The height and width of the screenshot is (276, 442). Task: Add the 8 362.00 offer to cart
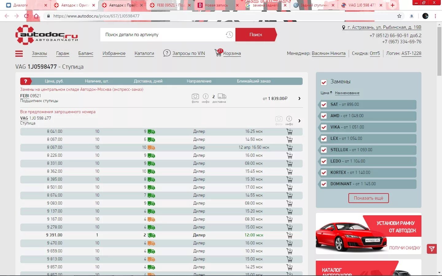(x=289, y=171)
